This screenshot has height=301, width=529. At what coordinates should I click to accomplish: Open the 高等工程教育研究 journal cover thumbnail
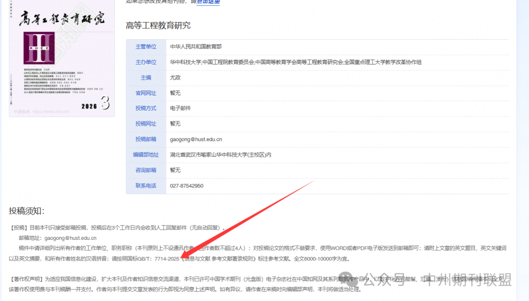click(x=62, y=58)
